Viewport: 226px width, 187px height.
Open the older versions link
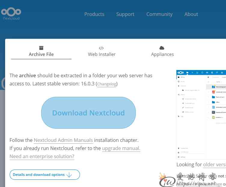click(x=215, y=165)
